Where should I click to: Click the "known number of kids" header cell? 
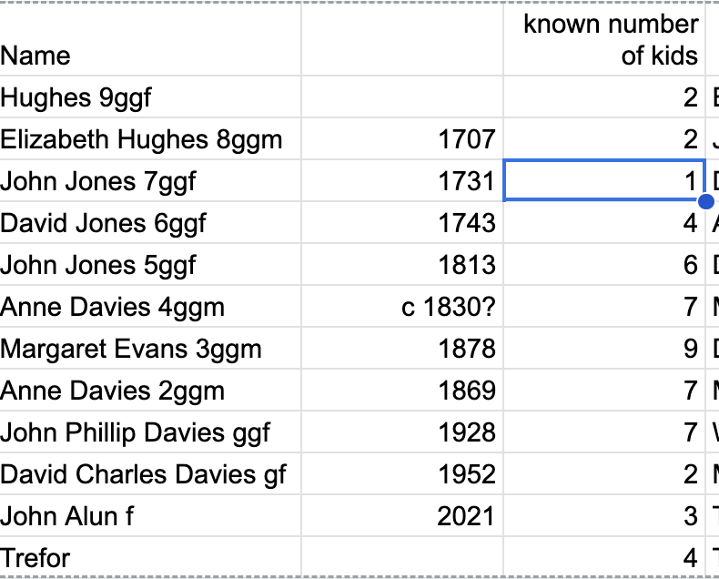click(x=605, y=40)
